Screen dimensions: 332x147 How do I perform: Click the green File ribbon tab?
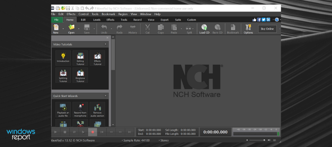click(56, 20)
